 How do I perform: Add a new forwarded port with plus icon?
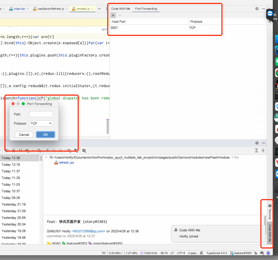pos(113,16)
